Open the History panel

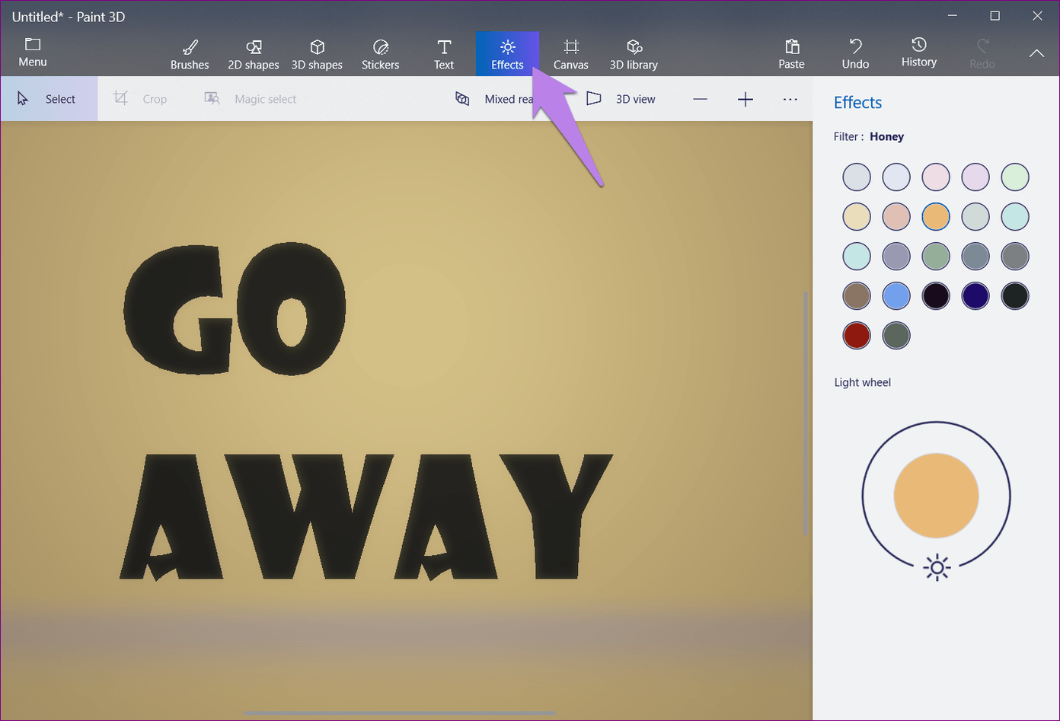pos(918,53)
